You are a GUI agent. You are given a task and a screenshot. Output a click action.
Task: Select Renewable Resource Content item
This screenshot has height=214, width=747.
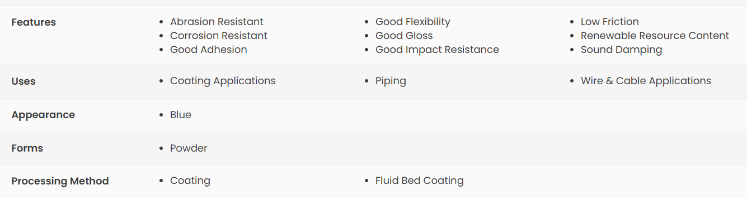[655, 36]
